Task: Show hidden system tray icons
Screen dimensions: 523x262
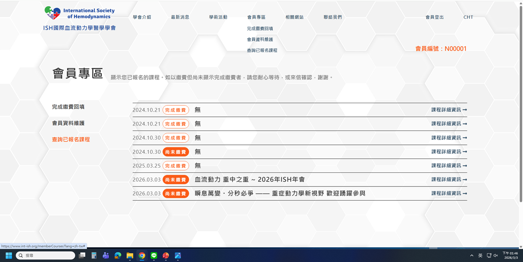Action: pos(471,255)
